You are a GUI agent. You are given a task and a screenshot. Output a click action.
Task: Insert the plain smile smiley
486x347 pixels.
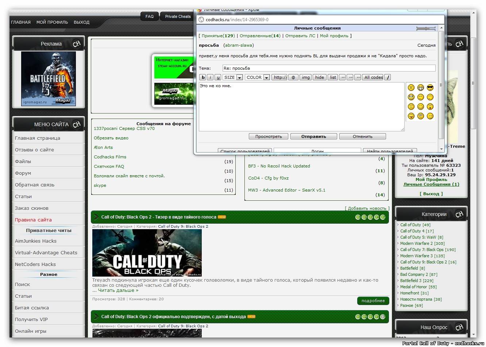[421, 107]
